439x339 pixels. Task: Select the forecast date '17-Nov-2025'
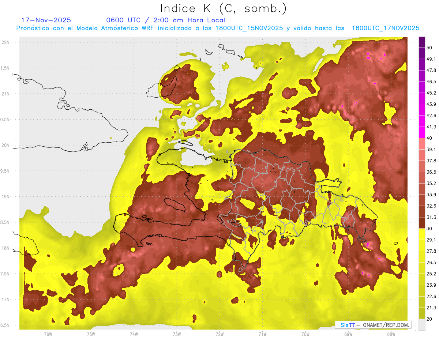(46, 20)
